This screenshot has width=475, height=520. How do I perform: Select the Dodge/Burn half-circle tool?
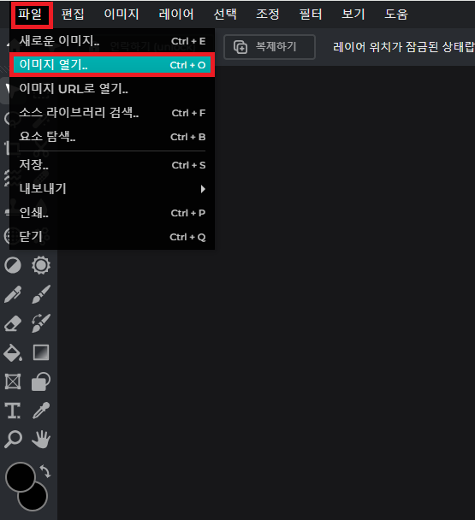coord(13,265)
